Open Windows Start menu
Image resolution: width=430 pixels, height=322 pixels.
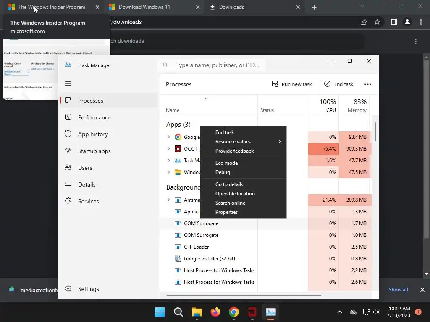tap(160, 312)
